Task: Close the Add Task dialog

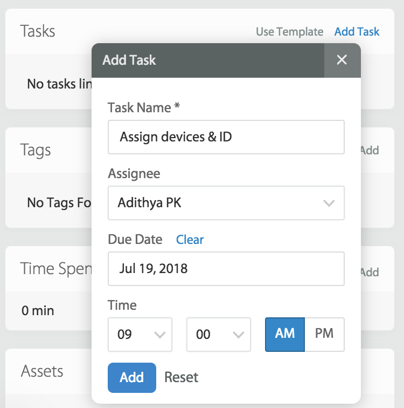Action: coord(342,60)
